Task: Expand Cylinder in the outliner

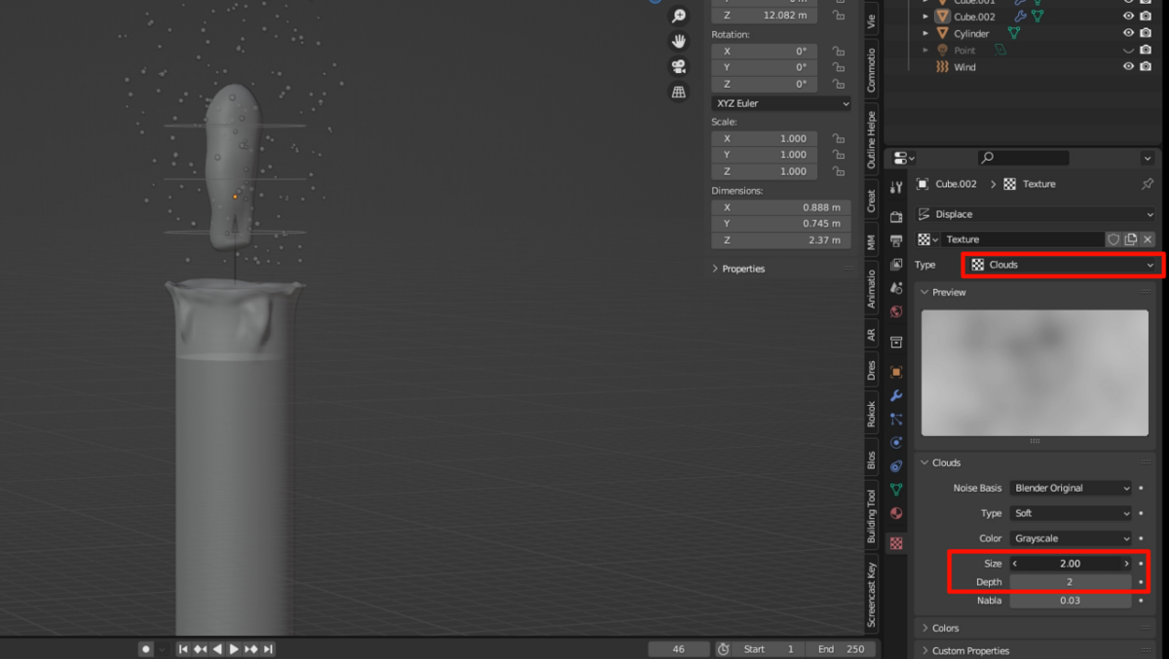Action: point(925,33)
